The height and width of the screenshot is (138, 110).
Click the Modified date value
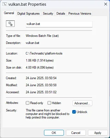coord(41,85)
